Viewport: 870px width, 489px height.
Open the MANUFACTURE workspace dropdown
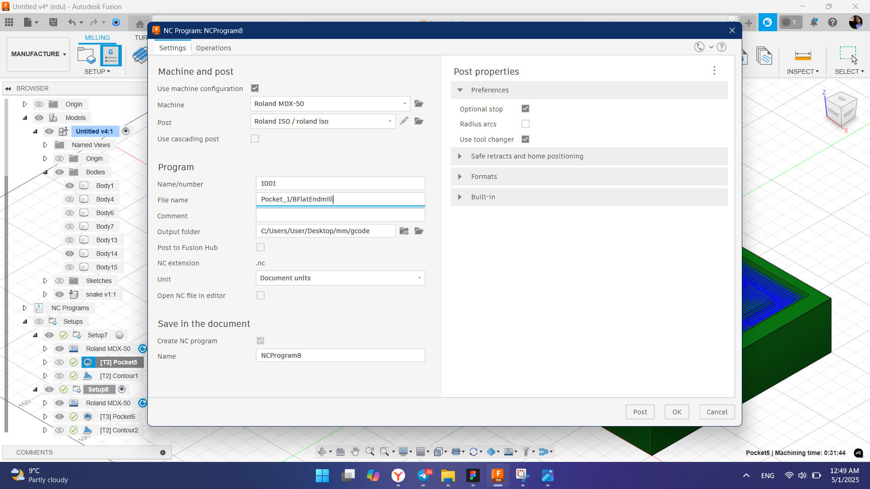pyautogui.click(x=39, y=54)
